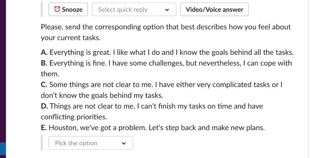Click the Video/Voice answer button

[214, 9]
